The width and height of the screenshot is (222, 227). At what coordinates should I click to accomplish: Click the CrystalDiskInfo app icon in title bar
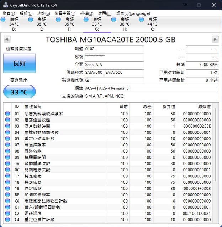tap(4, 5)
